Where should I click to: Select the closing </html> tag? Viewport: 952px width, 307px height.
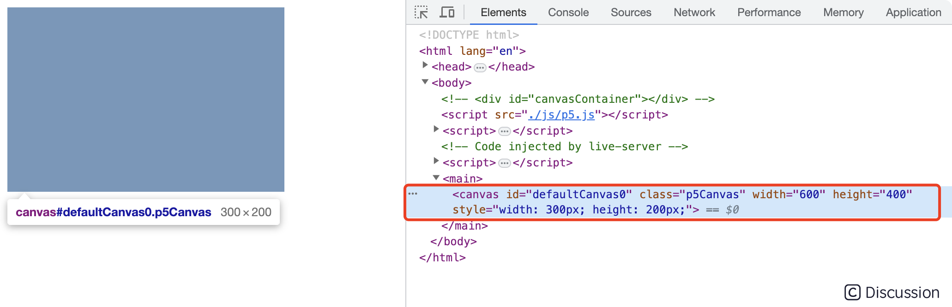tap(442, 258)
